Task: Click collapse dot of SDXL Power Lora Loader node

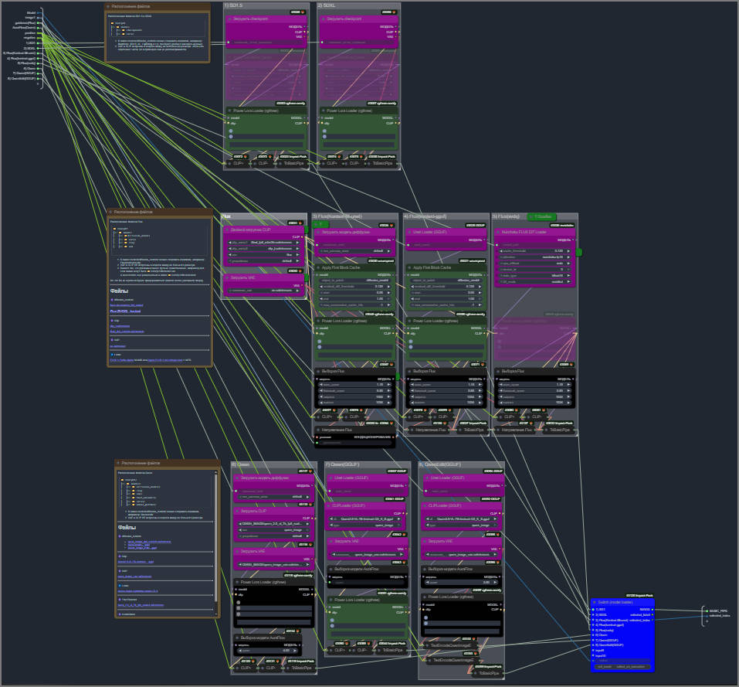Action: (324, 111)
